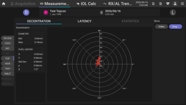Screen dimensions: 186x105
Task: Click the female patient F avatar
Action: [46, 12]
